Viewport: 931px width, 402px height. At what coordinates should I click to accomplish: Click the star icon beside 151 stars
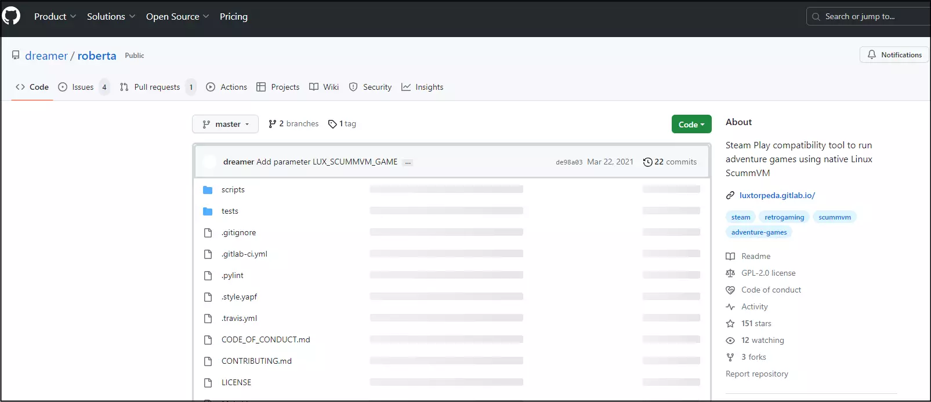(730, 324)
